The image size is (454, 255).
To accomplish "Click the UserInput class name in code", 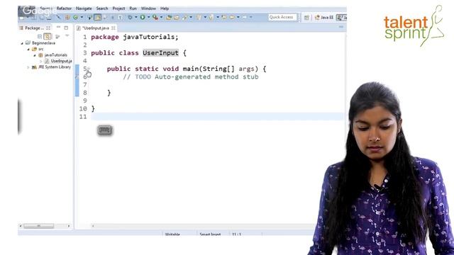I will pos(160,53).
